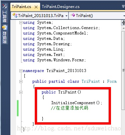Close the TriPaint.cs tab
This screenshot has width=125, height=135.
tap(36, 7)
